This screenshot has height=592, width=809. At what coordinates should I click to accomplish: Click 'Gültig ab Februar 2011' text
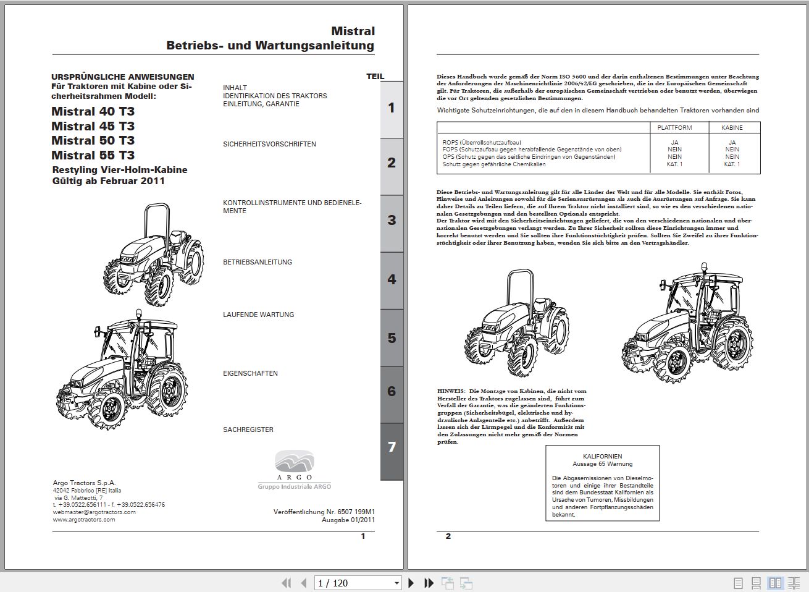[x=109, y=181]
